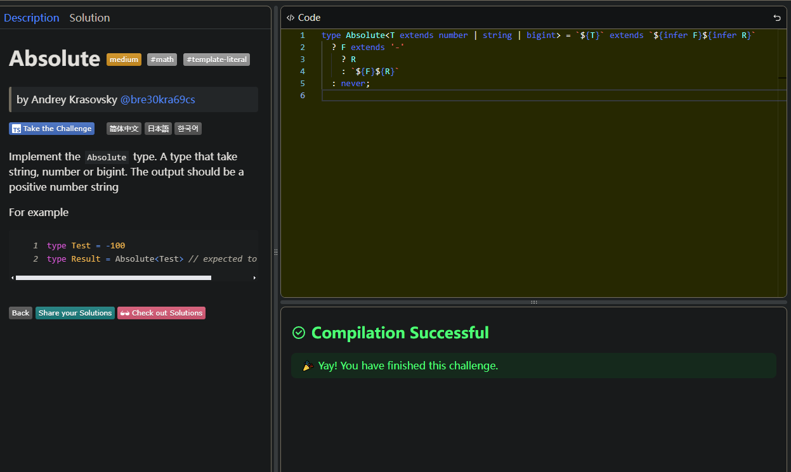The image size is (791, 472).
Task: Click 'For example' text
Action: (x=39, y=212)
